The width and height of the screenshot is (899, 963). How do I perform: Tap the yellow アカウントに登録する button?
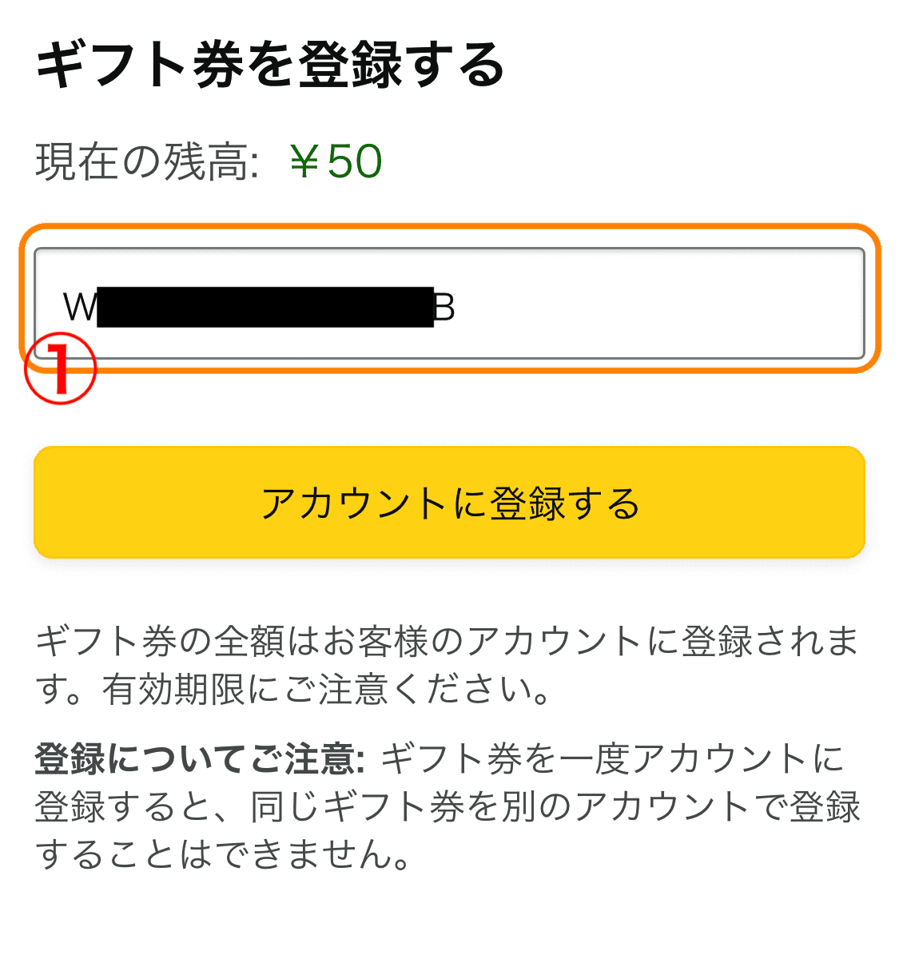click(x=449, y=502)
